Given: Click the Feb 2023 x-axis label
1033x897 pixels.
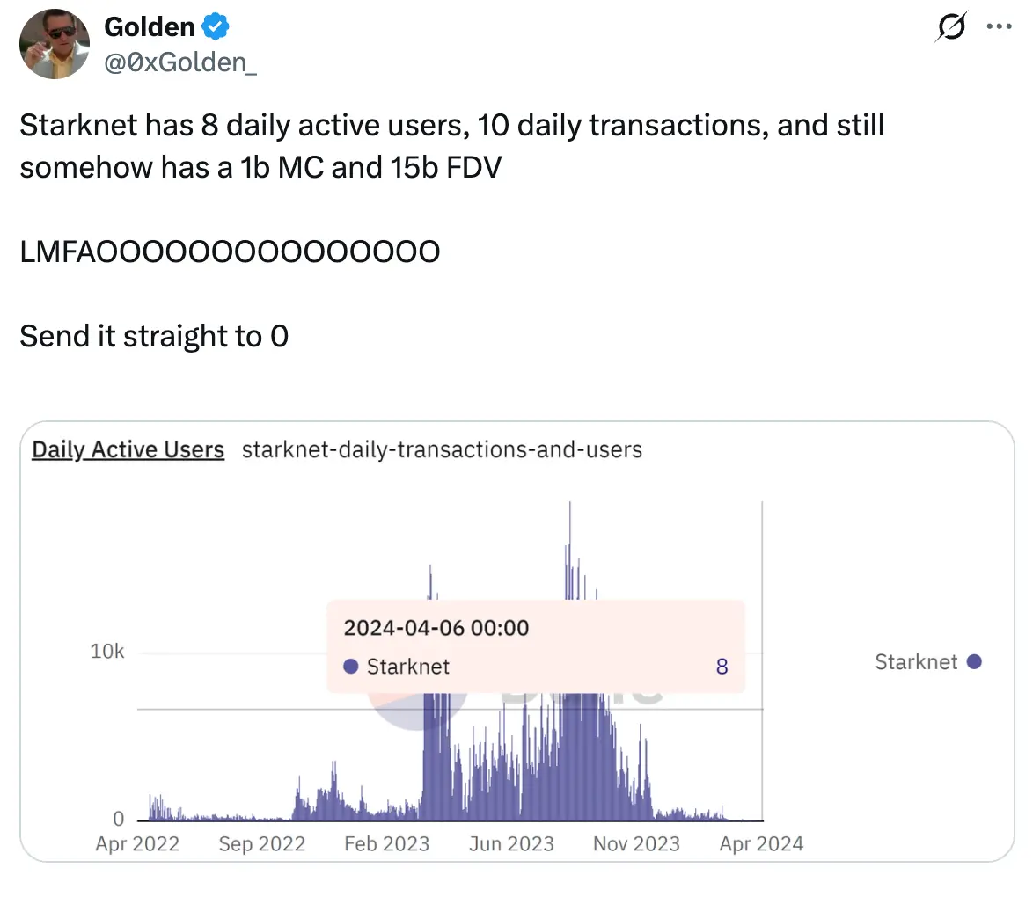Looking at the screenshot, I should (x=387, y=844).
